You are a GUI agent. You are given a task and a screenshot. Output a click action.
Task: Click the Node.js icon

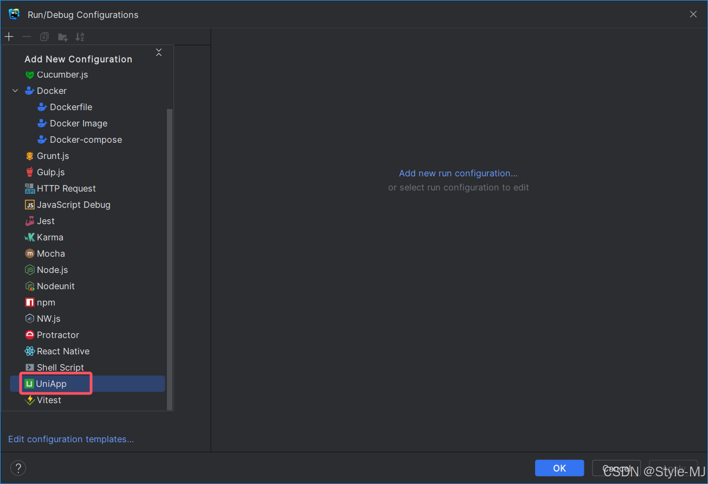[x=30, y=270]
